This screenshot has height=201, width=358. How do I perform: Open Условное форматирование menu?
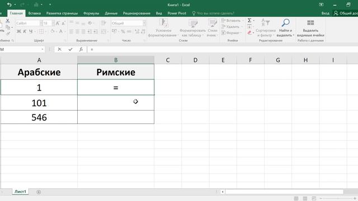(163, 28)
